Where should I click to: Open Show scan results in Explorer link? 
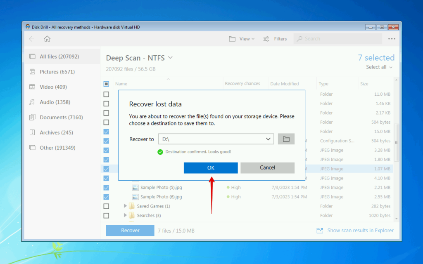(x=355, y=231)
